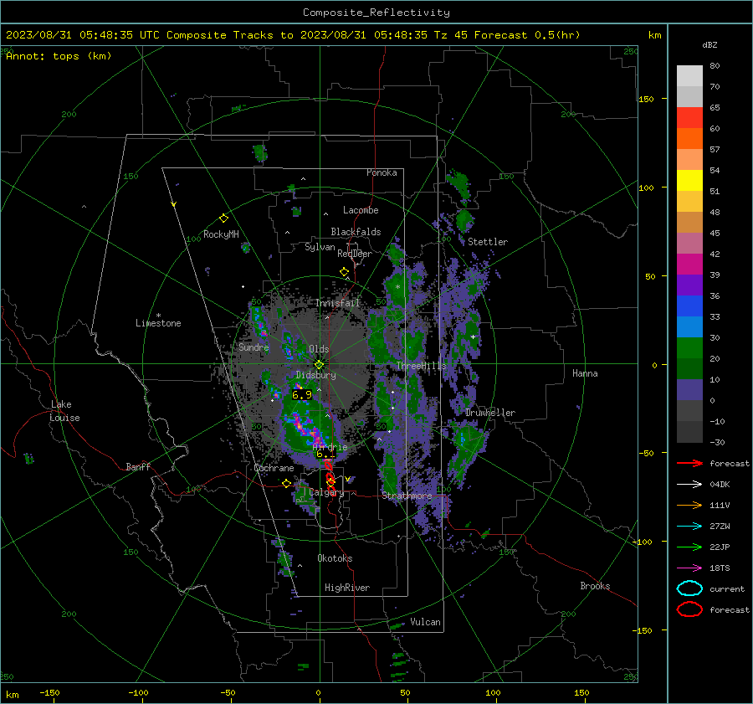753x704 pixels.
Task: Click the 6.9 storm top annotation
Action: (302, 395)
